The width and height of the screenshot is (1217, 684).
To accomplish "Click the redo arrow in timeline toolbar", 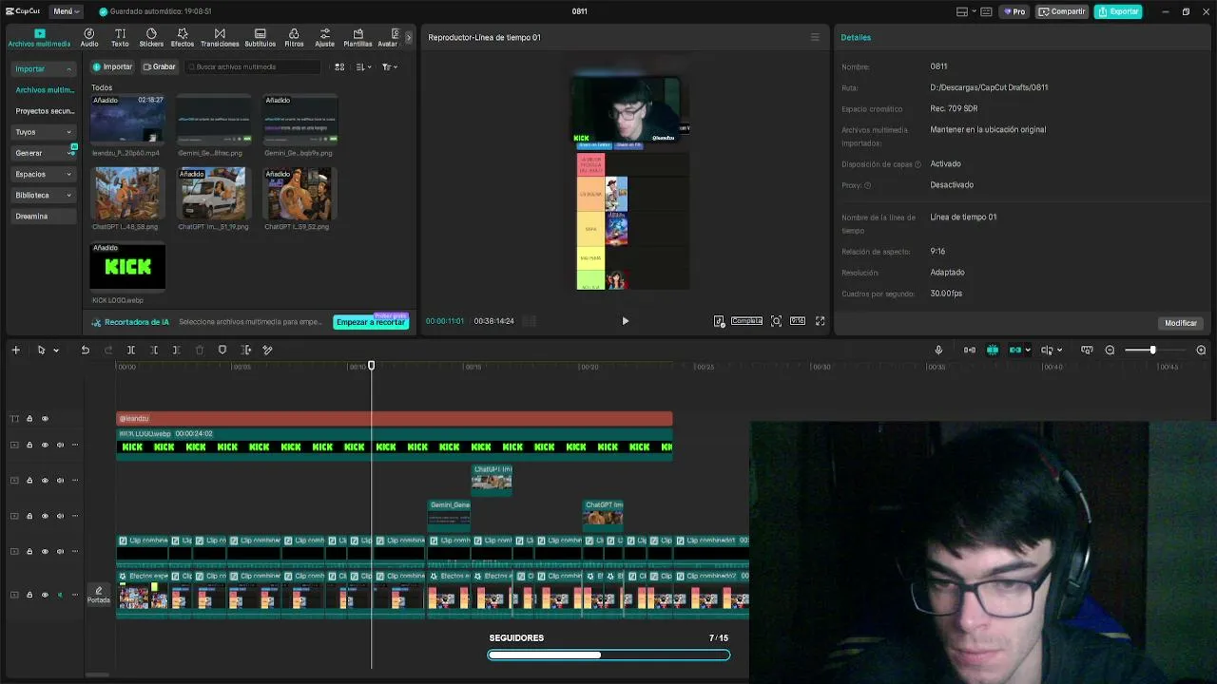I will coord(107,351).
